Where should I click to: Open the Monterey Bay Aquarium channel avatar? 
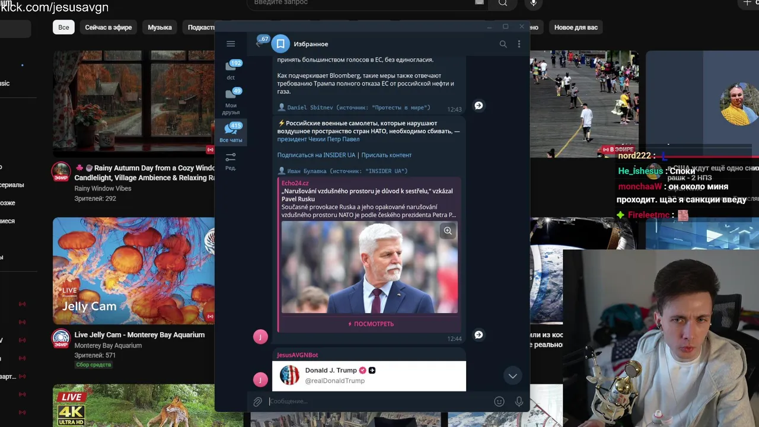[60, 339]
